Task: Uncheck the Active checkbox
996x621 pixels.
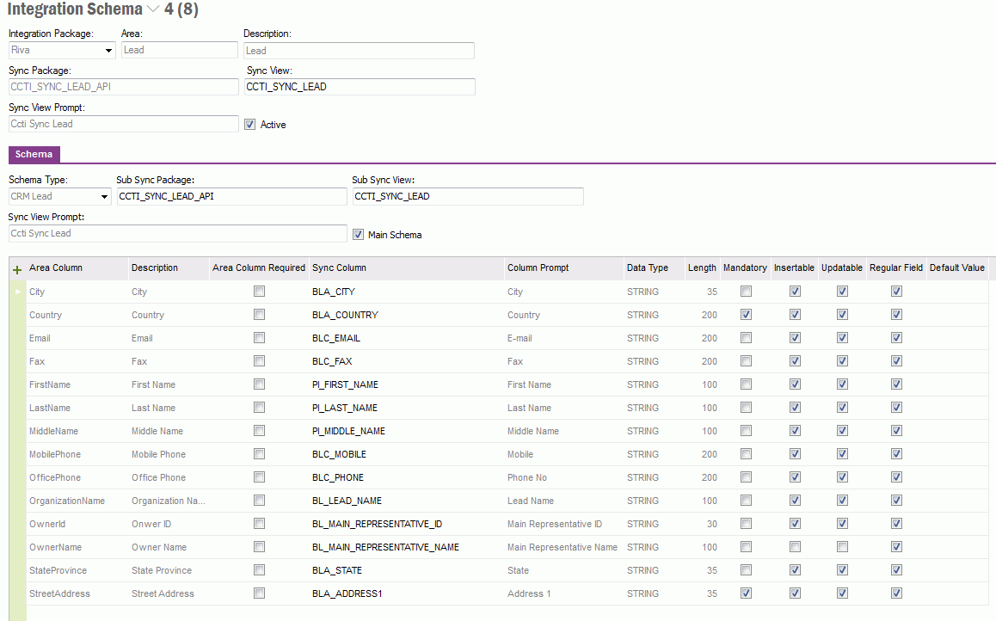Action: point(249,124)
